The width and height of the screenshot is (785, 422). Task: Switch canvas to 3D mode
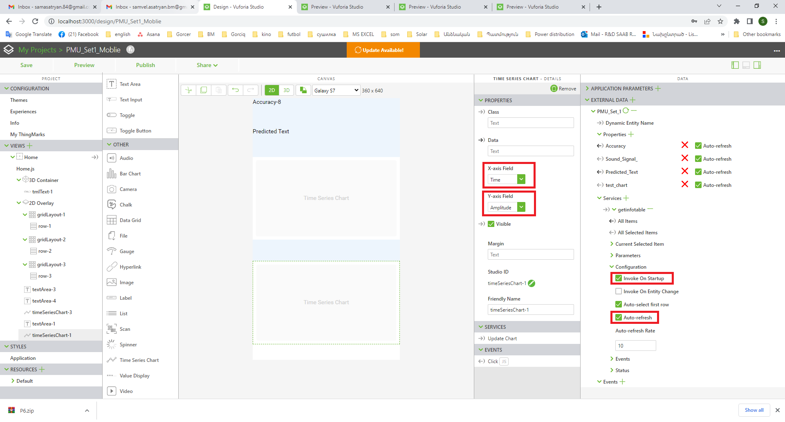[287, 90]
